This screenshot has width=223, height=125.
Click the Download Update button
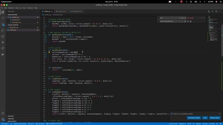[x=194, y=118]
